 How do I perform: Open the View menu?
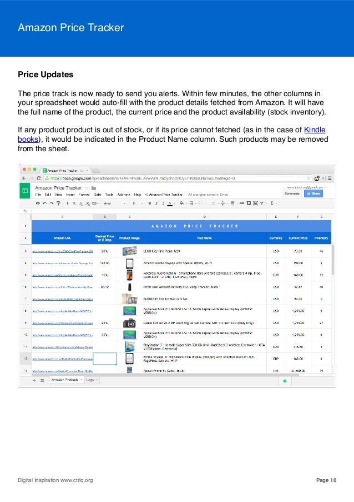tap(58, 195)
